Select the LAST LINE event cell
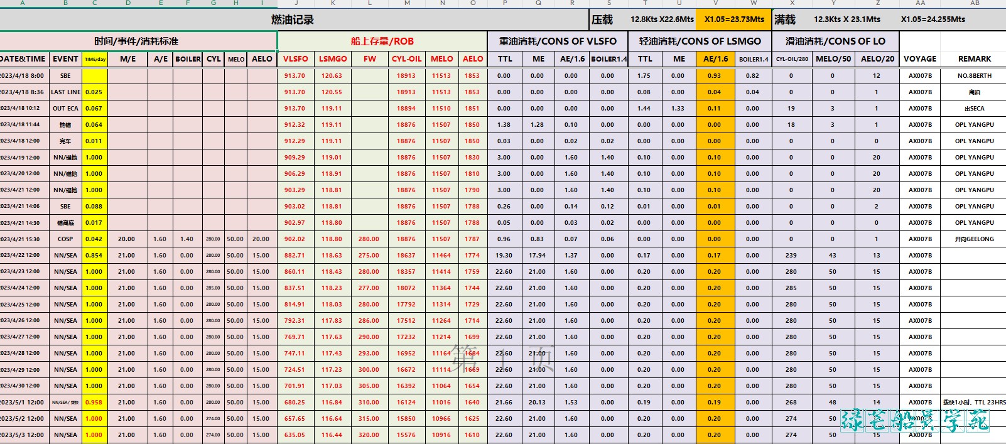Image resolution: width=1006 pixels, height=444 pixels. (65, 92)
